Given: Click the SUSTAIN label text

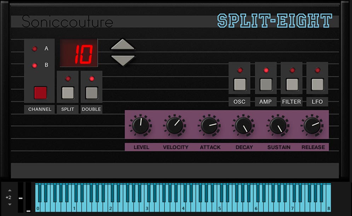Looking at the screenshot, I should pyautogui.click(x=279, y=147).
